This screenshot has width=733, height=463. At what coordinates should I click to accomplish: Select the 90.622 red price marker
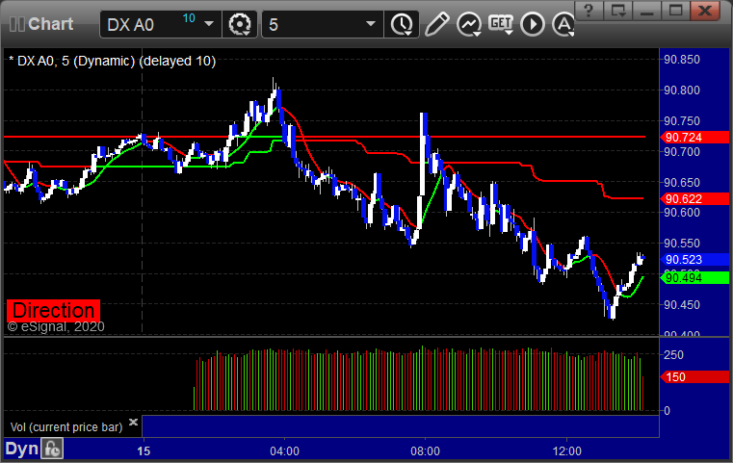click(x=695, y=199)
